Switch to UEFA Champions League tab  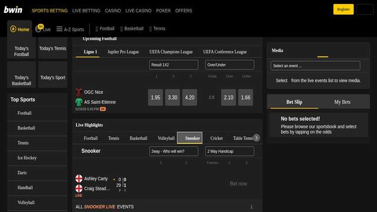(x=171, y=52)
